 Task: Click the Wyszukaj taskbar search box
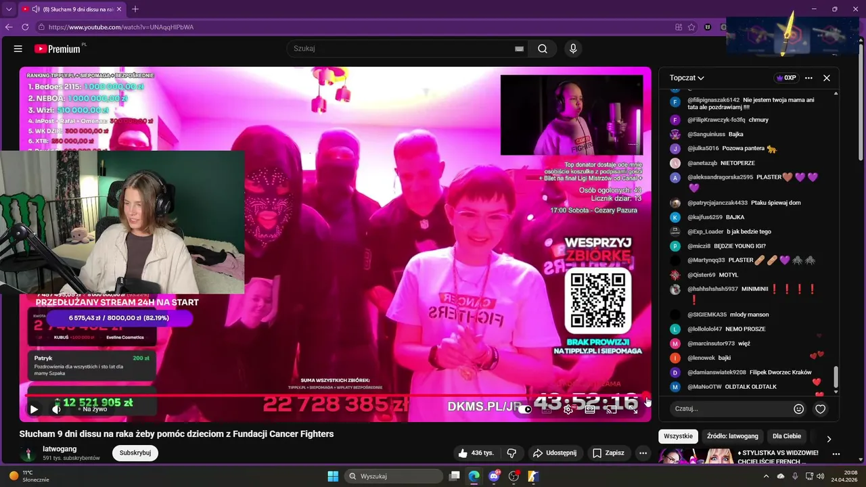coord(394,476)
